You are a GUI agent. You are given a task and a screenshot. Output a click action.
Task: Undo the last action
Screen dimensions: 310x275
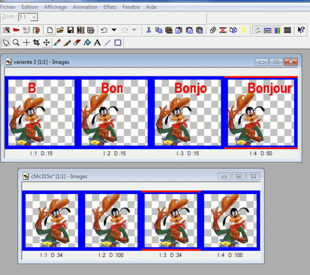(x=104, y=30)
